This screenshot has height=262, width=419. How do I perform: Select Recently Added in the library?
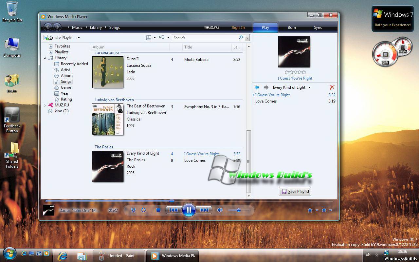[x=74, y=64]
